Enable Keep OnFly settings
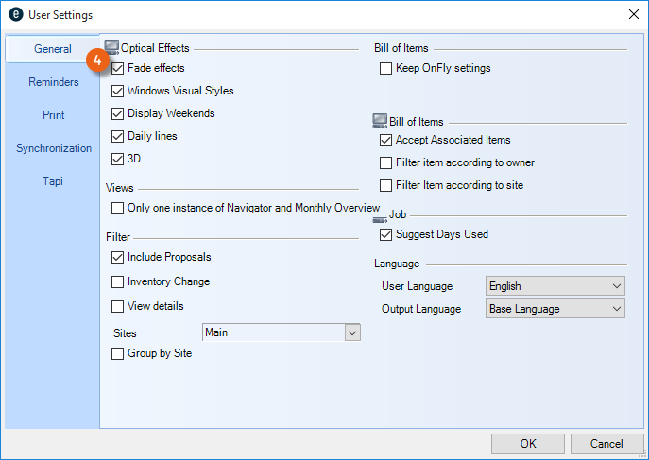649x460 pixels. point(386,68)
